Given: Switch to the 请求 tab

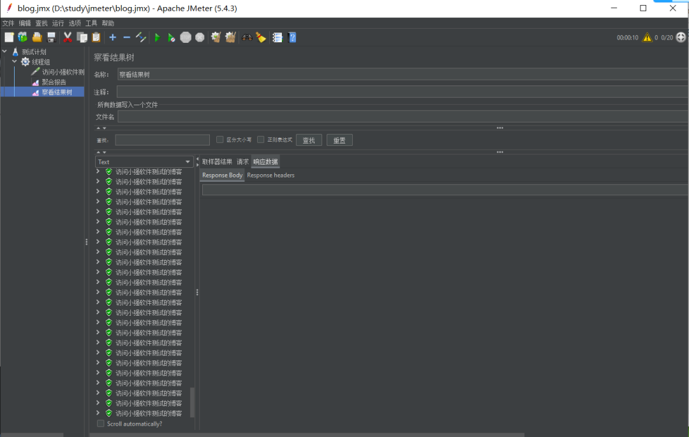Looking at the screenshot, I should pos(242,161).
